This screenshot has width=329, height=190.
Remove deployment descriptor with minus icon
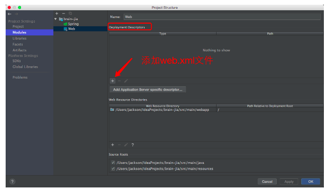click(120, 81)
